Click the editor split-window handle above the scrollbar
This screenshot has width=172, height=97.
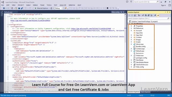pyautogui.click(x=126, y=15)
